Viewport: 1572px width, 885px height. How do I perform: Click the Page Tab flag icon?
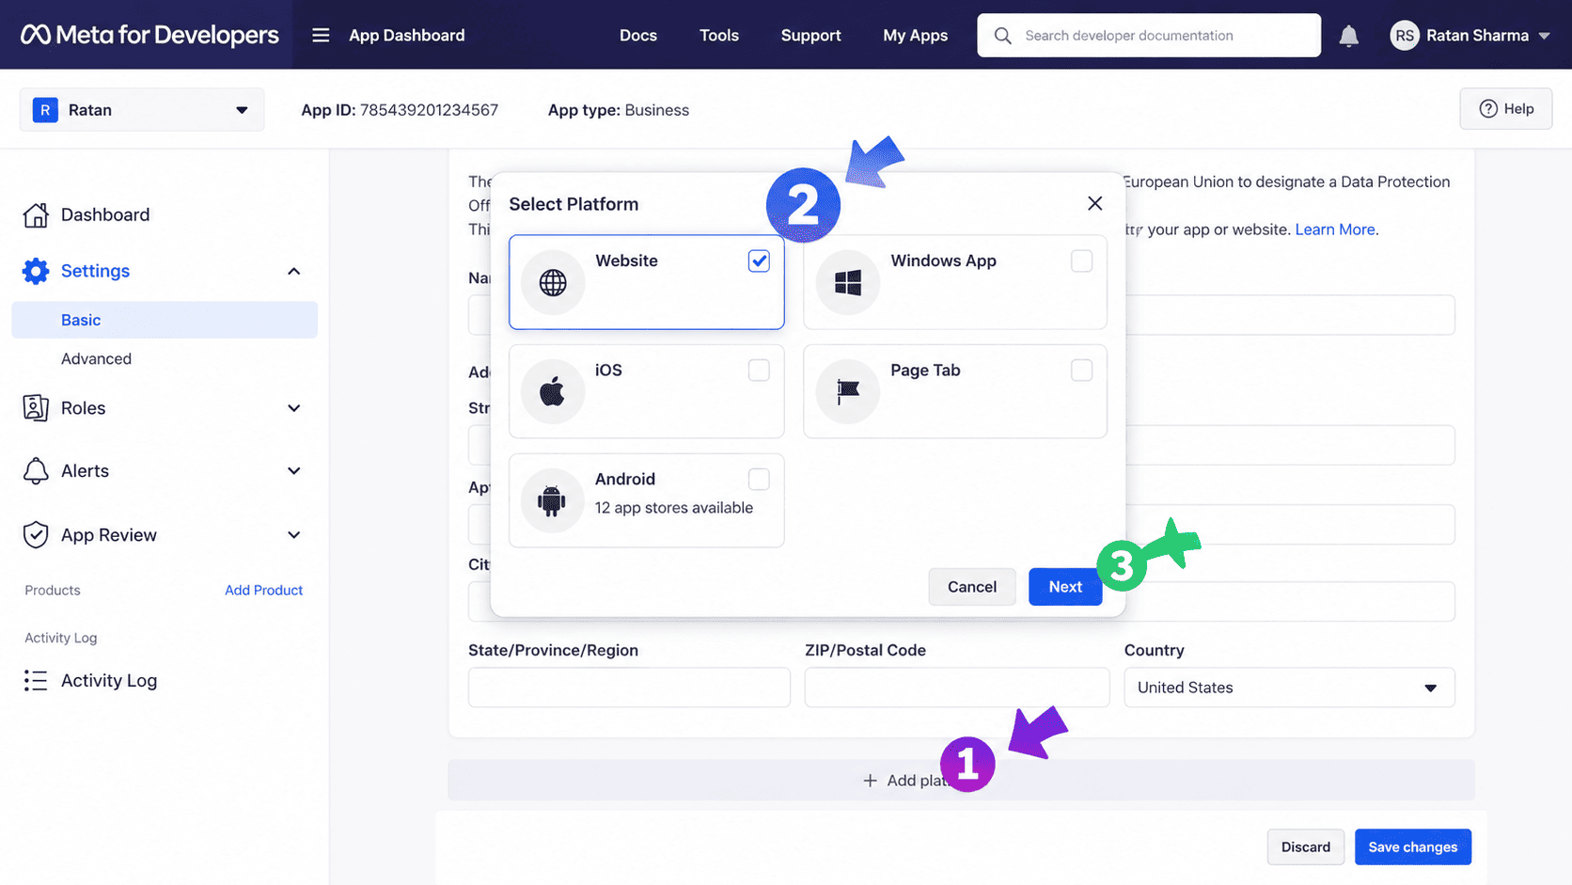pos(848,391)
